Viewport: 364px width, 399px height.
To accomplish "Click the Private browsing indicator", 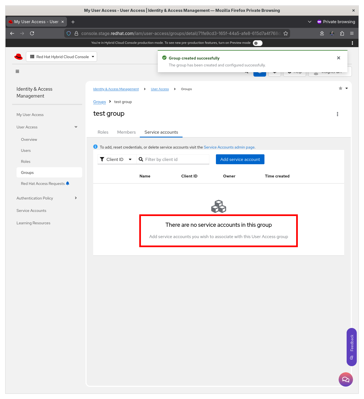I will point(336,22).
